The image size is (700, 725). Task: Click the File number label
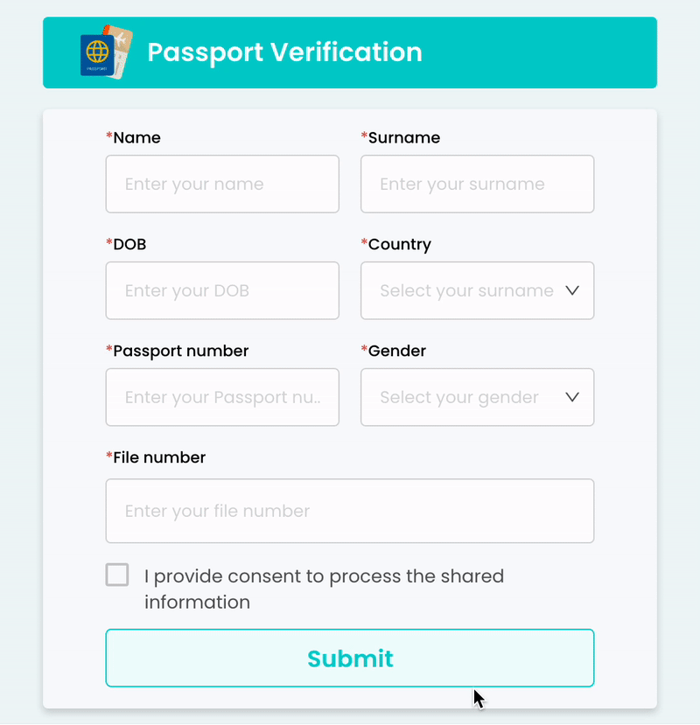tap(159, 458)
